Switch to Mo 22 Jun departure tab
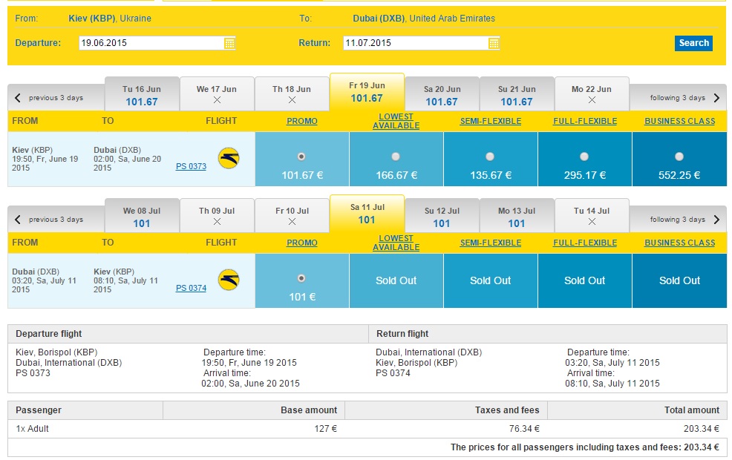The image size is (732, 460). pyautogui.click(x=592, y=95)
